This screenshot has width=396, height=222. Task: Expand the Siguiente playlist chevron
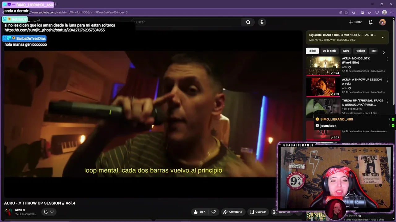383,37
